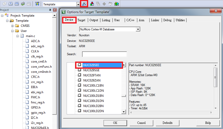Pin the Project panel
Viewport: 223px width, 129px height.
[x=50, y=10]
